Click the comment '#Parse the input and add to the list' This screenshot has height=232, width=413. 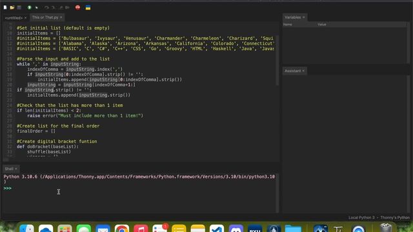(63, 59)
